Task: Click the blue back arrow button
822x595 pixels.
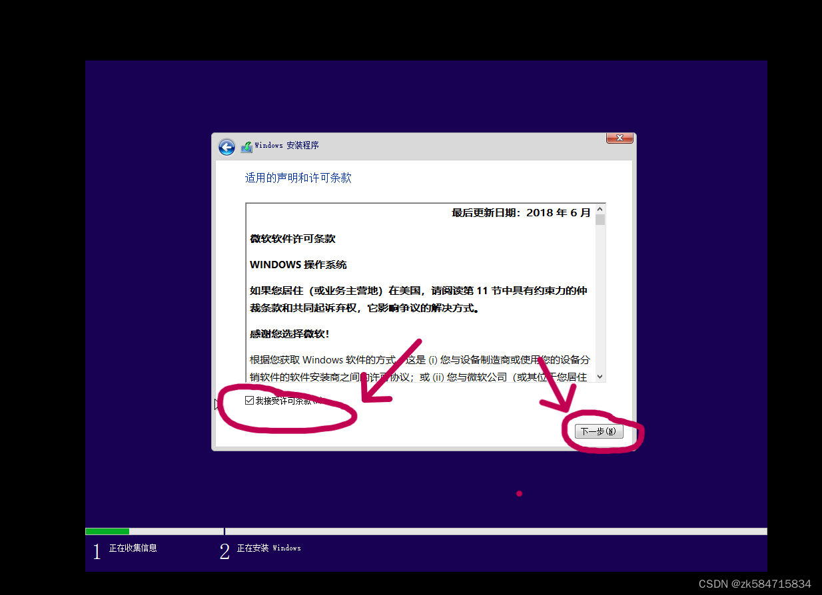Action: pyautogui.click(x=226, y=147)
